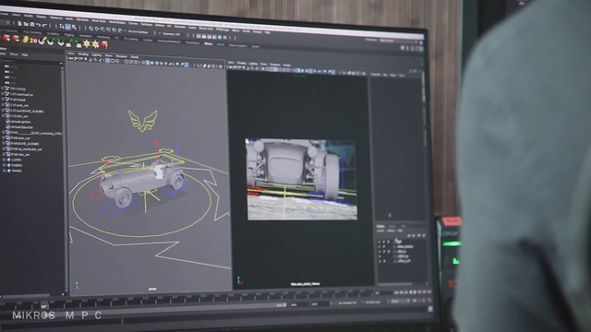Click the paintbrush shelf icon
The image size is (591, 332).
tap(42, 41)
